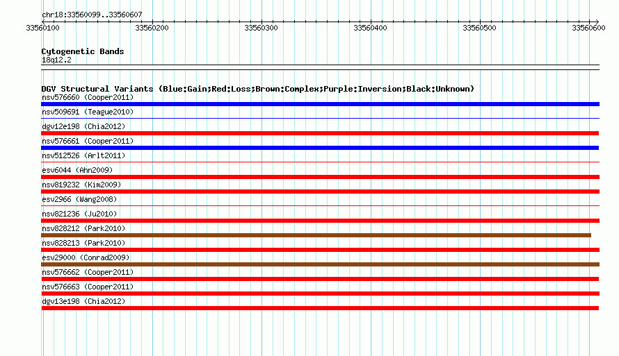Click ruler position 33560500
This screenshot has width=619, height=356.
479,28
